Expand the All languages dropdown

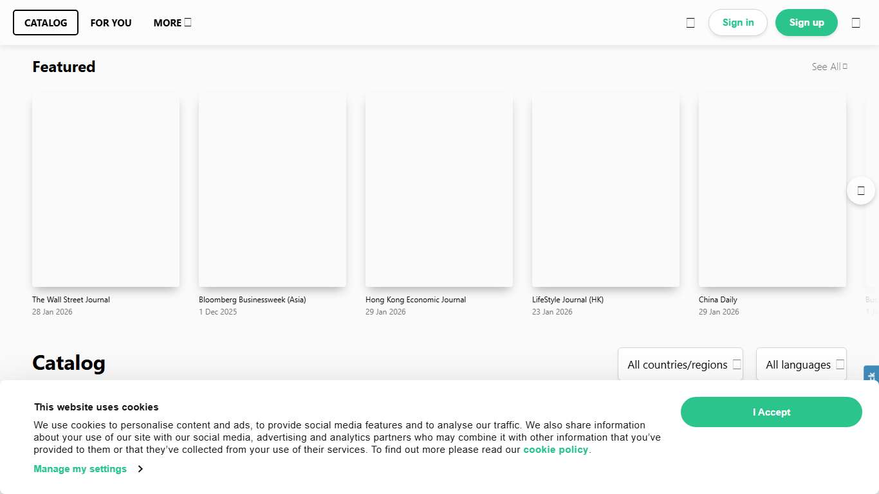(801, 365)
